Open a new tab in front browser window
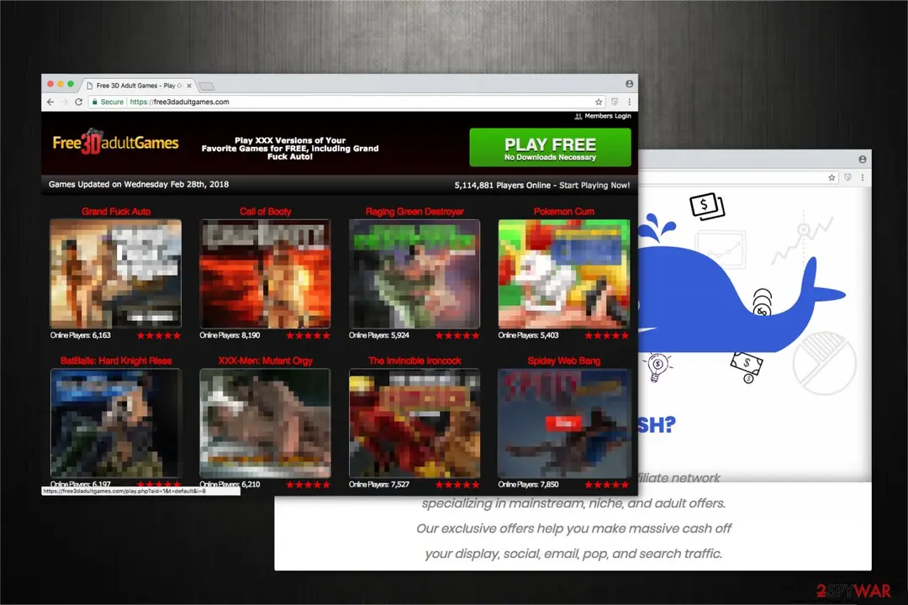Screen dimensions: 908x605 pos(206,87)
